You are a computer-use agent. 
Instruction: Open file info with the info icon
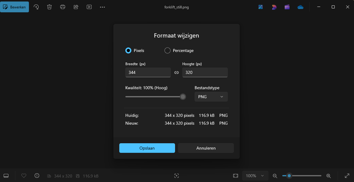[37, 175]
